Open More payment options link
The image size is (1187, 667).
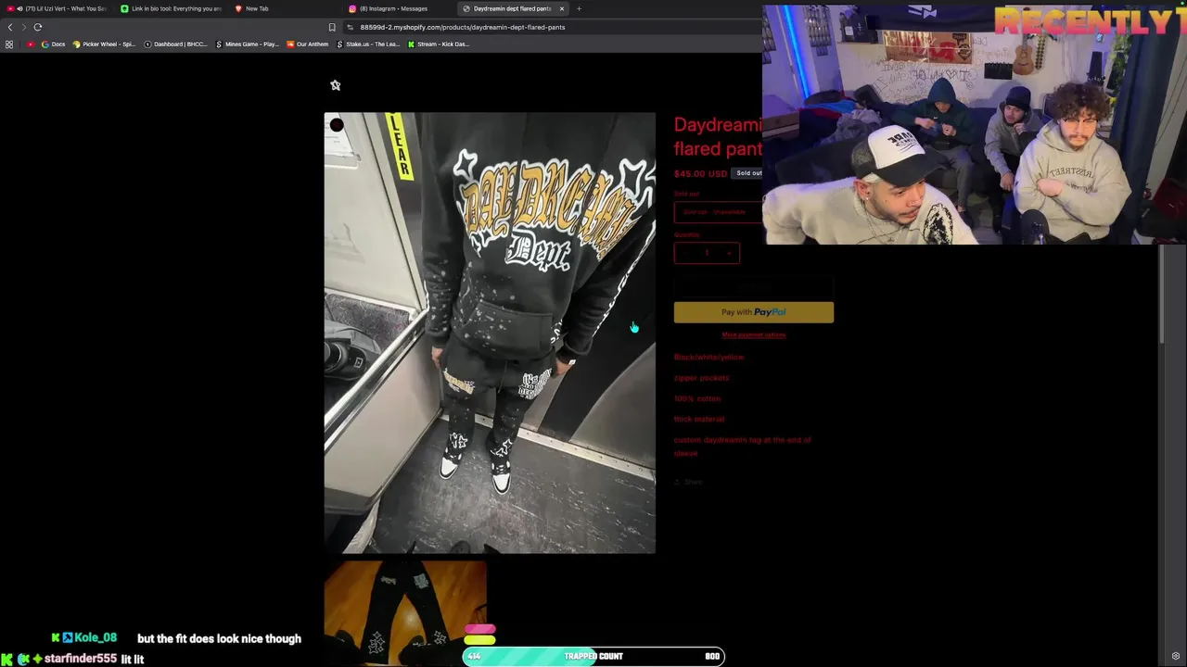[x=753, y=335]
